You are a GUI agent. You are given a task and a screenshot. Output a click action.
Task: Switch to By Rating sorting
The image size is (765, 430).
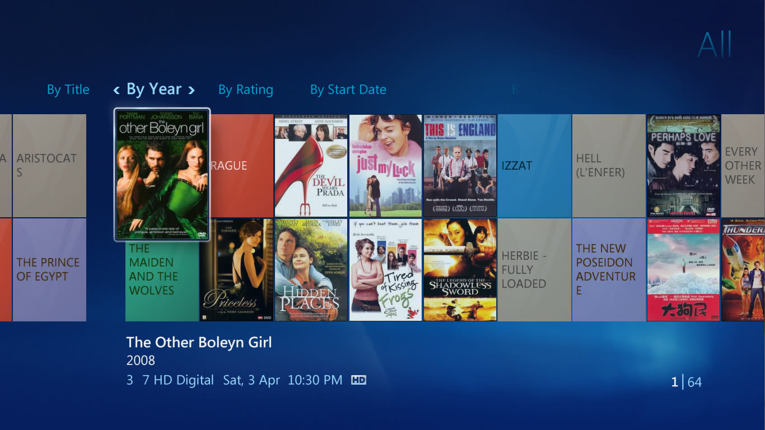pyautogui.click(x=246, y=90)
